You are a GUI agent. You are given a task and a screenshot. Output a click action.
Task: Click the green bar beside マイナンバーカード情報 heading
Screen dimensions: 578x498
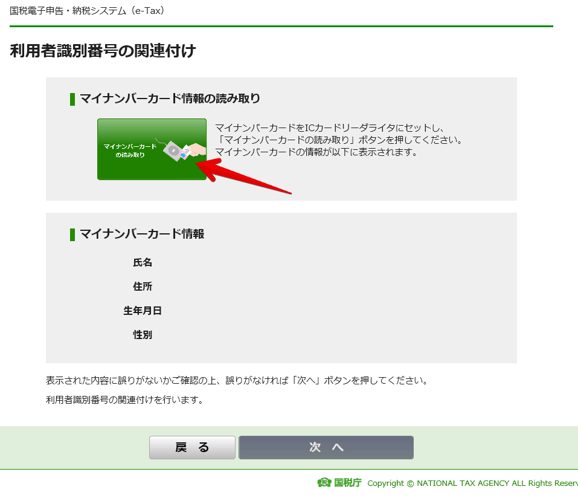click(73, 234)
